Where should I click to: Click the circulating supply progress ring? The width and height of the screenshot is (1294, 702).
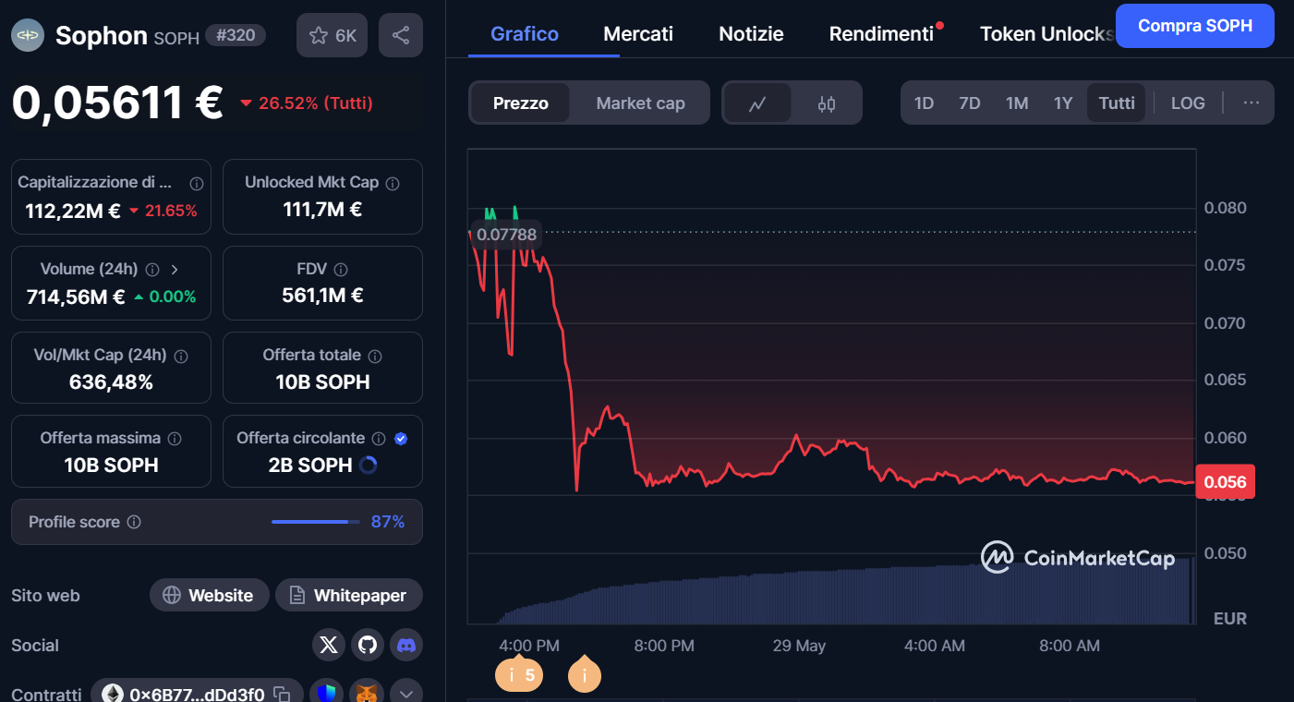[368, 465]
